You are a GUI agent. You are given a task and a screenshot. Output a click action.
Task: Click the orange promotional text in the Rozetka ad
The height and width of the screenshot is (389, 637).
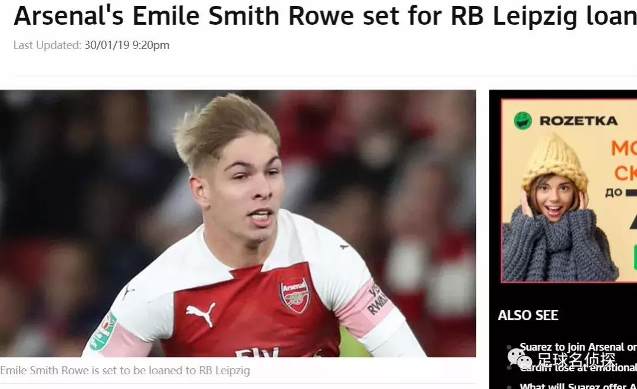625,160
